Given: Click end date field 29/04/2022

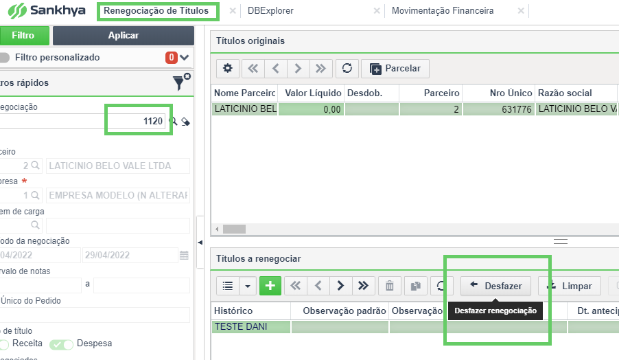Looking at the screenshot, I should (130, 256).
